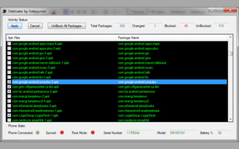
Task: Uncheck the com.gotv.nflgamecenter.us.lite.apk checkbox
Action: point(9,87)
